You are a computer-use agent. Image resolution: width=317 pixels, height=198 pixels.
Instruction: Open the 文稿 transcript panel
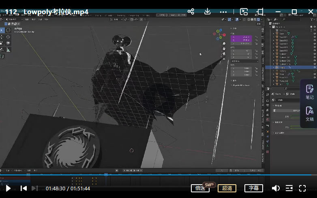coord(309,114)
